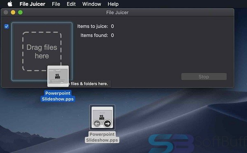Screen dimensions: 247x153
Task: Open the Edit menu
Action: pos(71,4)
